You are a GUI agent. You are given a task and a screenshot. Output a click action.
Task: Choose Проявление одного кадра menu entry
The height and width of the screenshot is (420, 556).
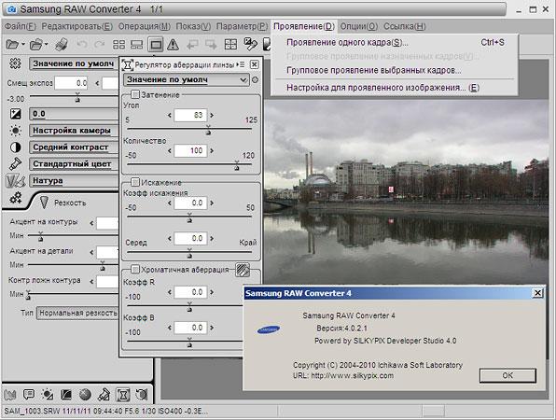(395, 42)
